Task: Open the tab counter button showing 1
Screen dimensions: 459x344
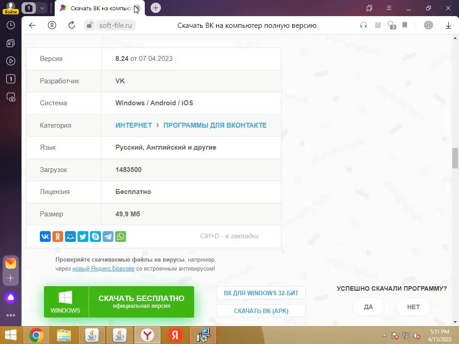Action: (29, 8)
